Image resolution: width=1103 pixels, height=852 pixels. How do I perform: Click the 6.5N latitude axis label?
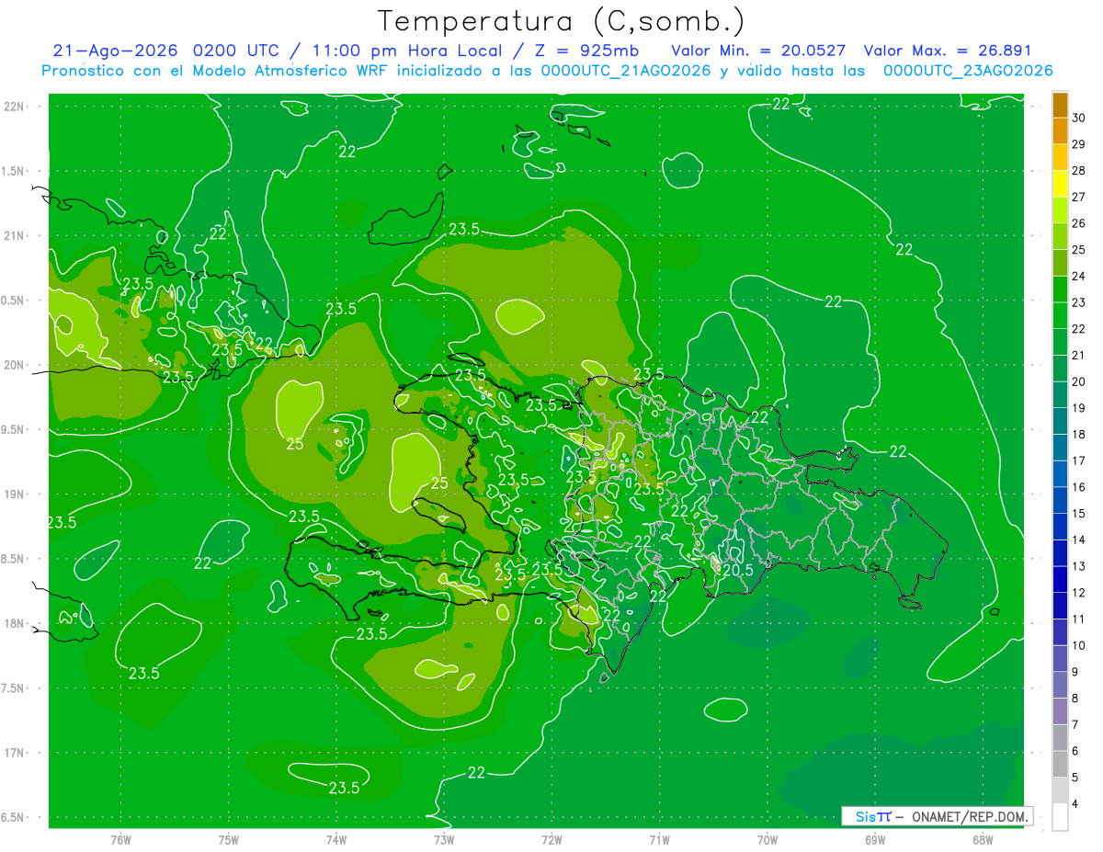[14, 817]
